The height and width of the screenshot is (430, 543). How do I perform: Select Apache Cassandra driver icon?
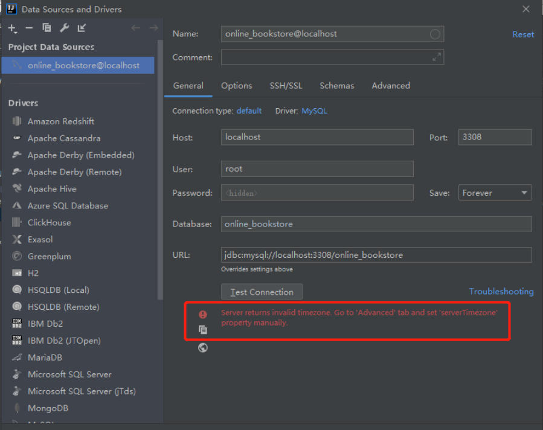(17, 138)
